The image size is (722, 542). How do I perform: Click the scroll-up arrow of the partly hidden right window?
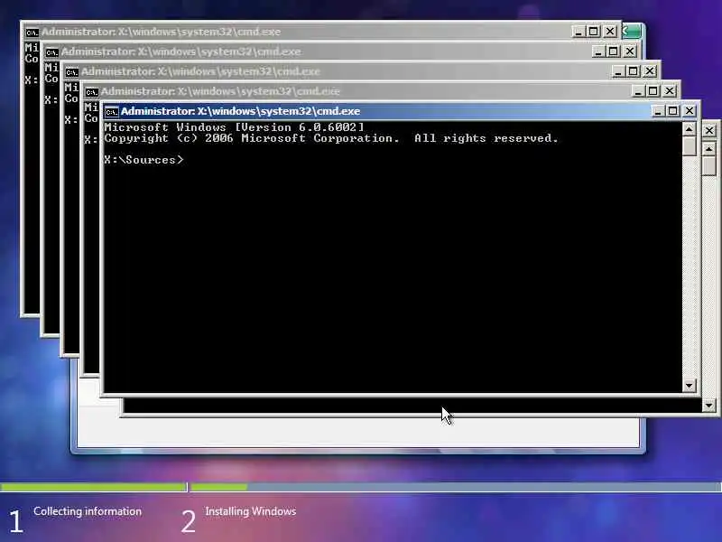(x=709, y=149)
